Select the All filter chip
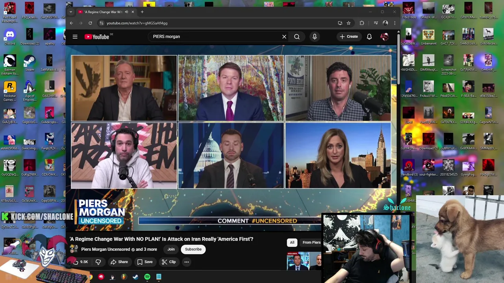This screenshot has width=504, height=283. click(x=292, y=243)
